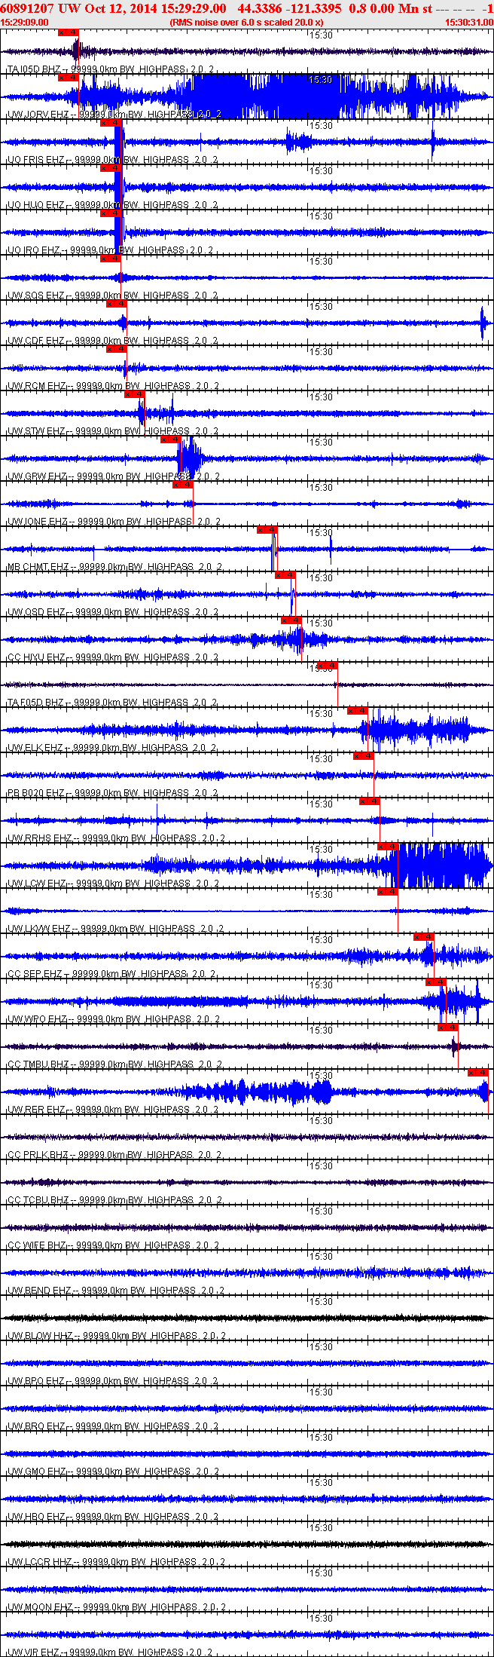Select the red pick flag on TA I05D trace

68,32
